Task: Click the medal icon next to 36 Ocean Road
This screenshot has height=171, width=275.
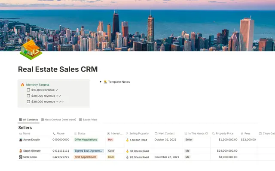Action: (x=127, y=151)
